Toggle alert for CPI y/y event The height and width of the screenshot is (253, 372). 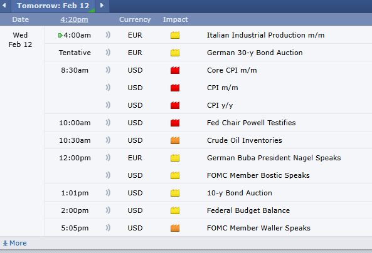coord(108,105)
